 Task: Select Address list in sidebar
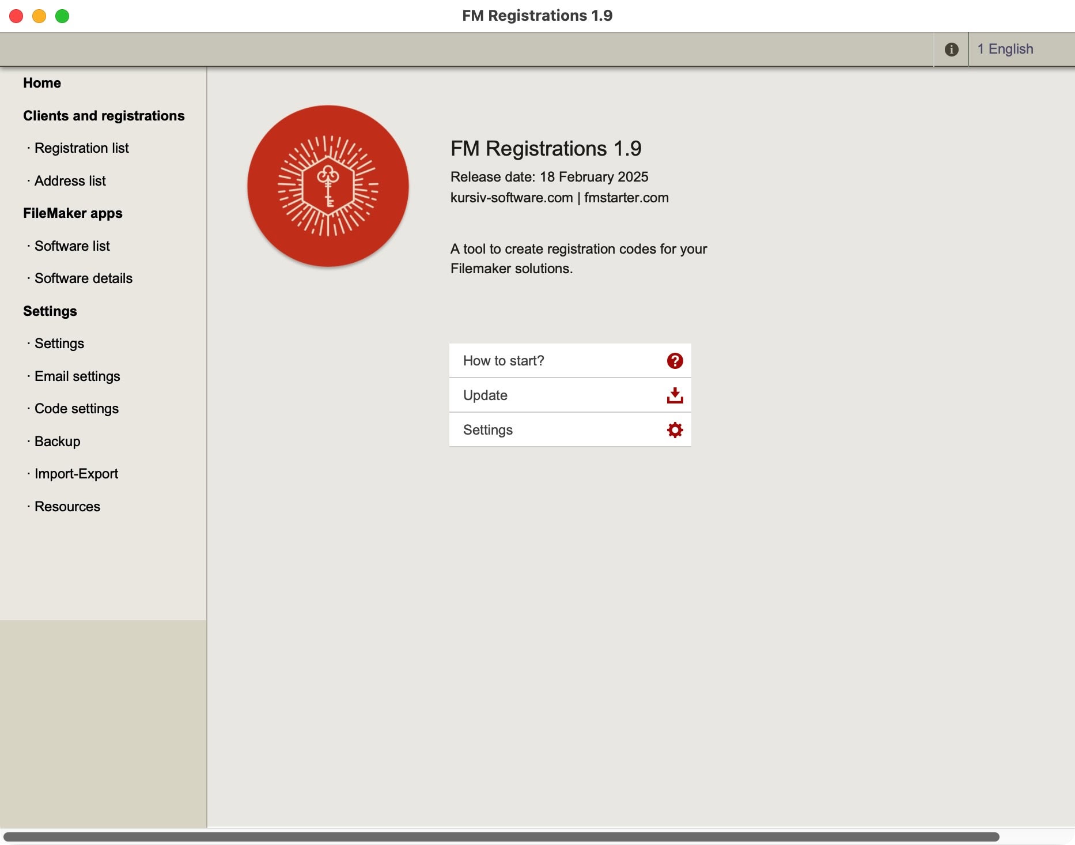tap(70, 181)
